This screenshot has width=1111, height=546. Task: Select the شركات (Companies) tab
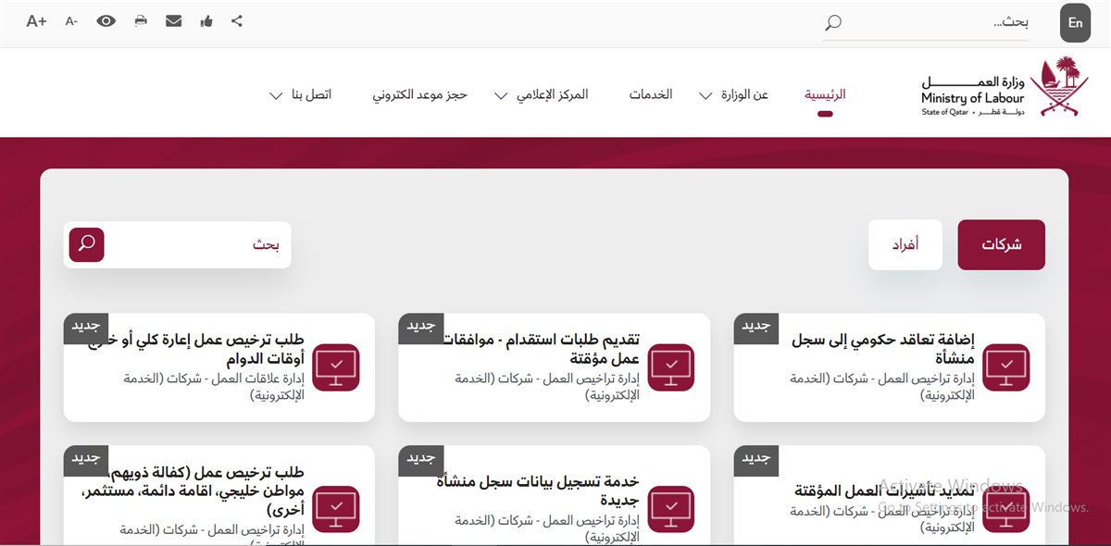[1001, 245]
